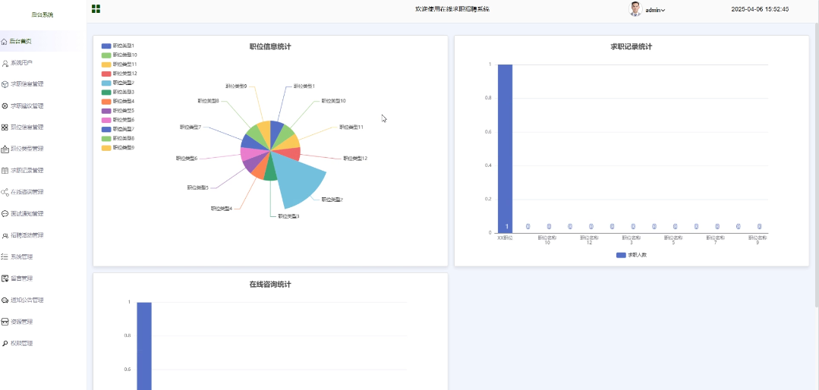This screenshot has height=390, width=819.
Task: Click the pie label 职位类型11
Action: pyautogui.click(x=351, y=127)
